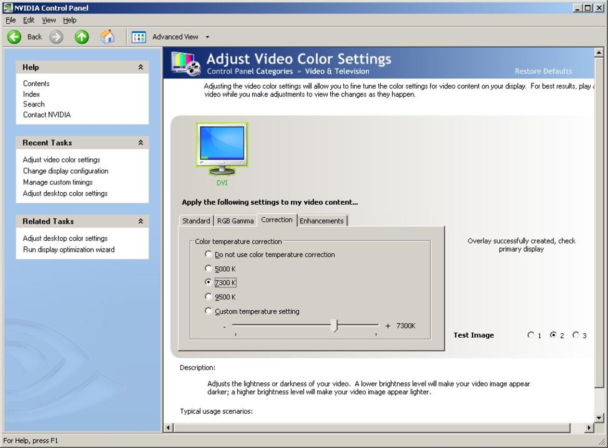Choose Test Image 3
The image size is (608, 448).
576,335
